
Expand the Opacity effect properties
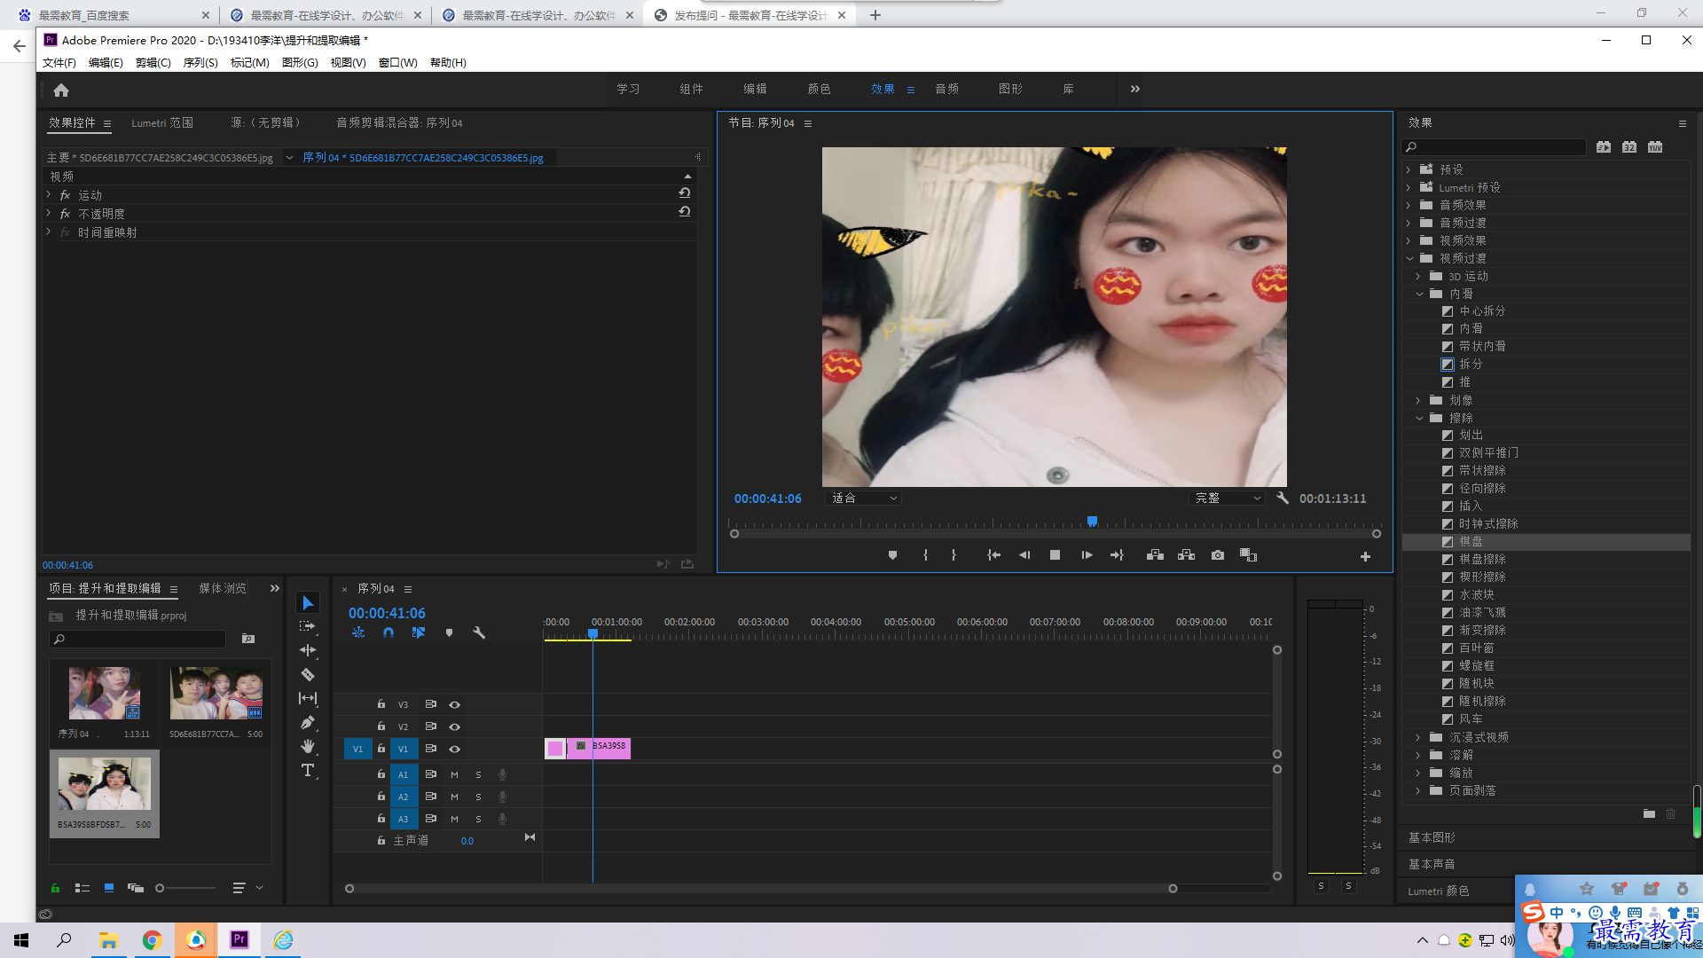[49, 213]
